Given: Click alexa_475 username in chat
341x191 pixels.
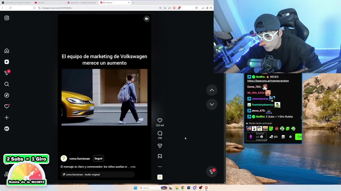Looking at the screenshot, I should (258, 111).
